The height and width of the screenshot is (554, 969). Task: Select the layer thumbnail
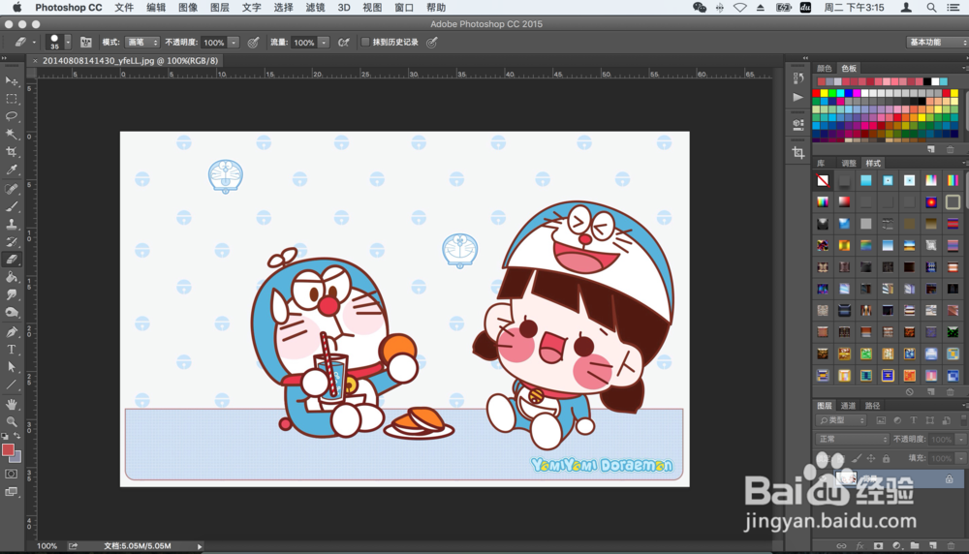coord(845,478)
